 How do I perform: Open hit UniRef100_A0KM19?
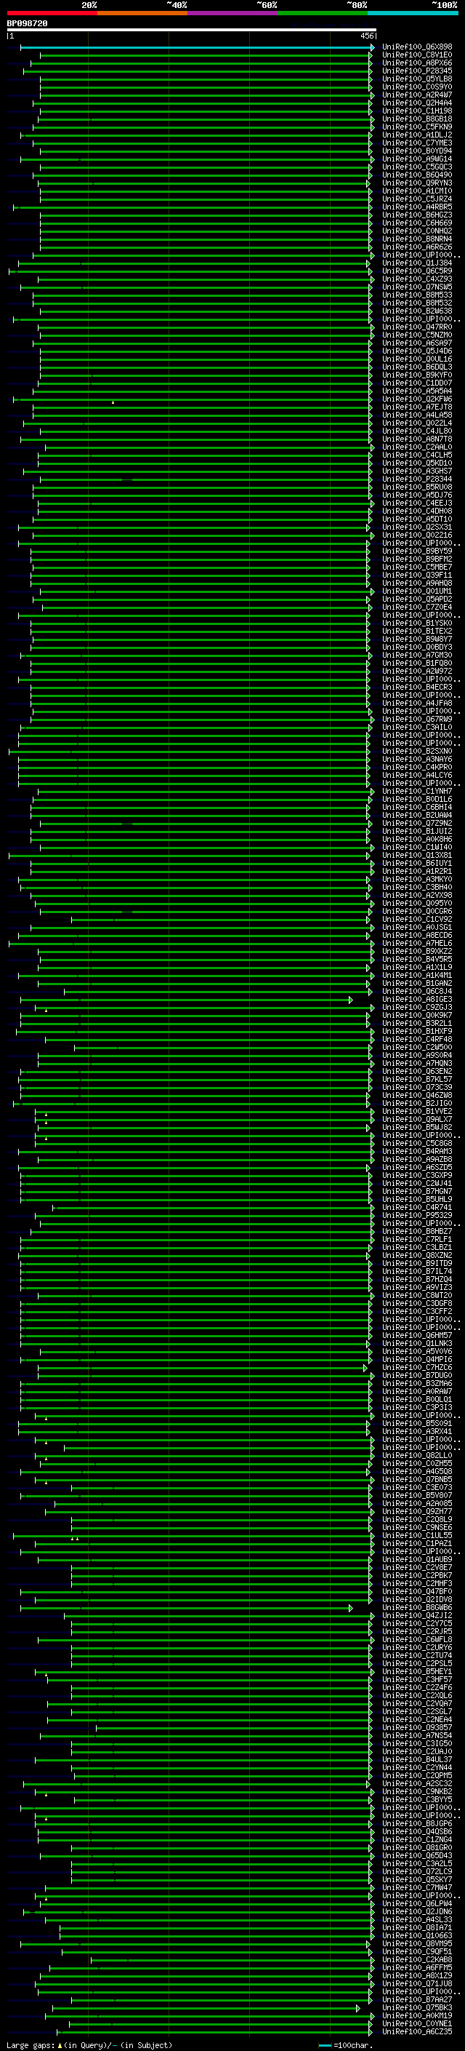417,2015
